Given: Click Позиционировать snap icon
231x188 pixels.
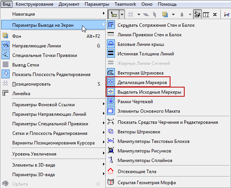Looking at the screenshot, I should click(x=5, y=83).
